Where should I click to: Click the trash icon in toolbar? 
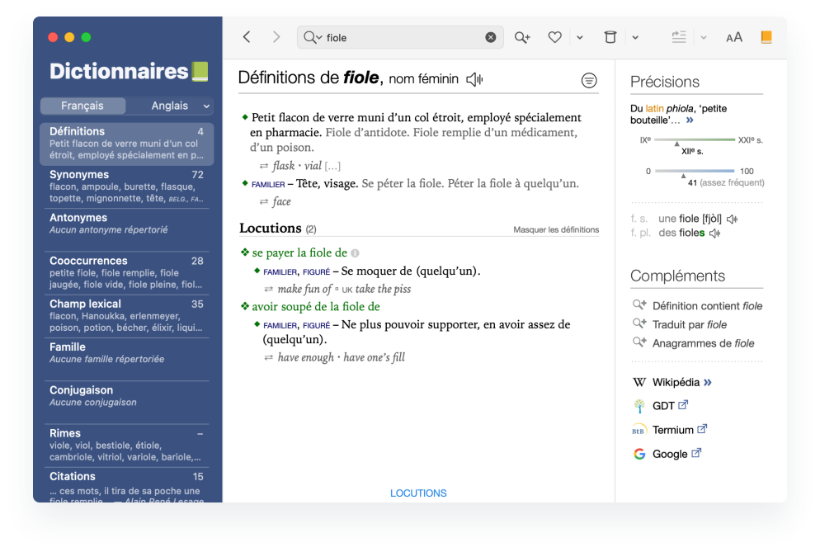[610, 37]
